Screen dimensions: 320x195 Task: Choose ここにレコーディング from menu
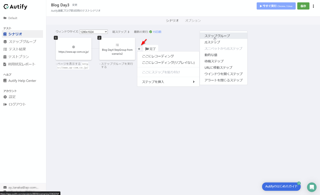pos(168,56)
